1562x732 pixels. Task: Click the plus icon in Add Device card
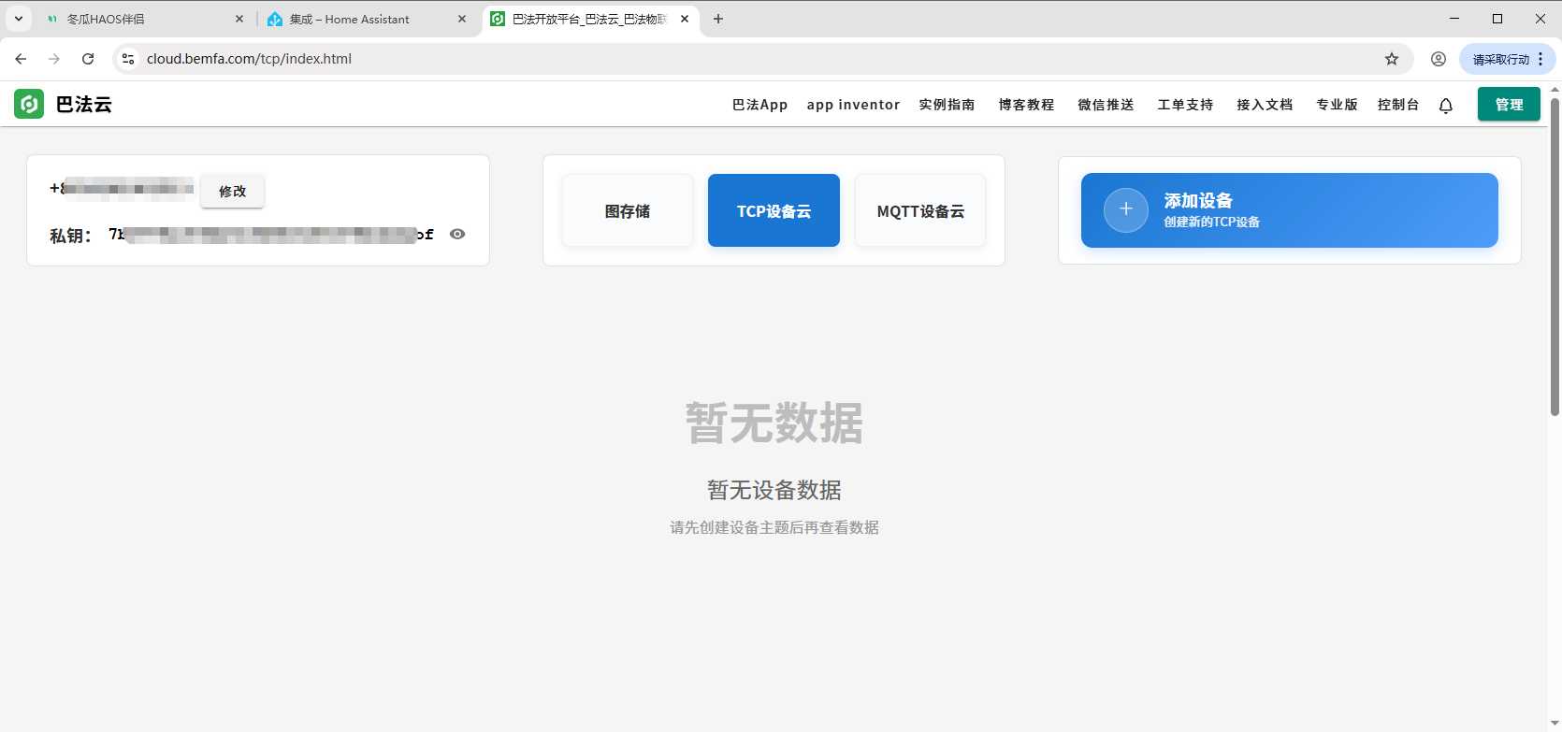coord(1126,209)
